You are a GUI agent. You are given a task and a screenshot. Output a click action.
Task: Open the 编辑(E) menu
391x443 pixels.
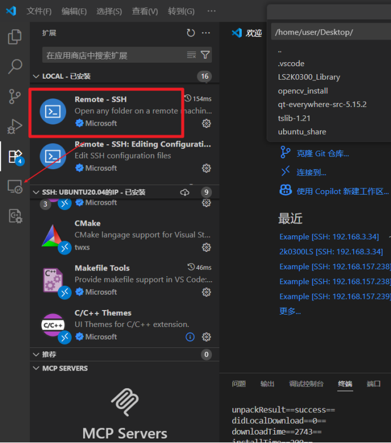click(x=74, y=11)
